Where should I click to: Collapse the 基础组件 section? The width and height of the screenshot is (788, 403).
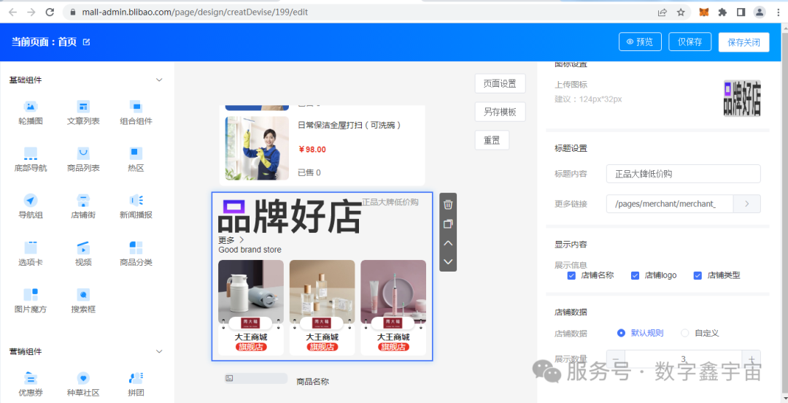coord(159,80)
